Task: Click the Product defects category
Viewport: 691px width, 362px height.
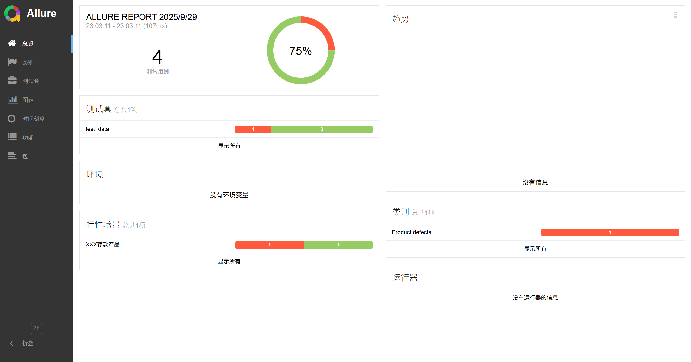Action: 411,232
